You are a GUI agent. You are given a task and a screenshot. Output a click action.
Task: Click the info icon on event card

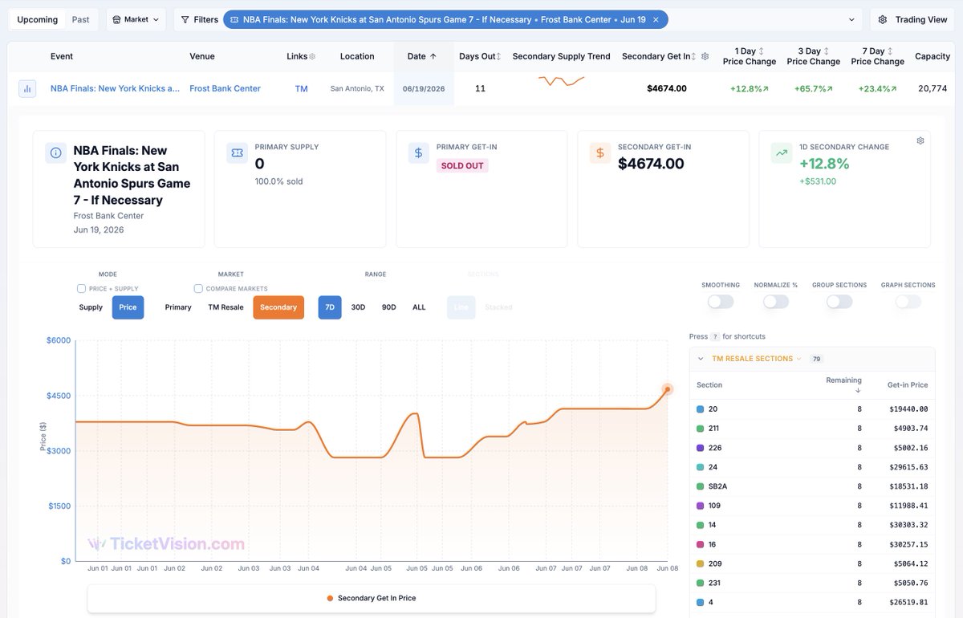56,152
